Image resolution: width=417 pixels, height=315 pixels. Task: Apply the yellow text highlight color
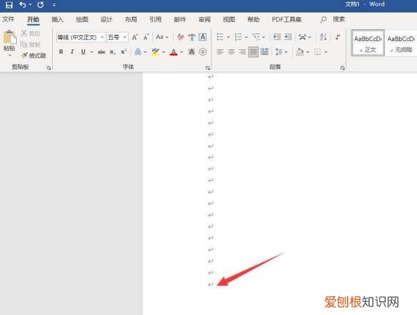coord(155,51)
